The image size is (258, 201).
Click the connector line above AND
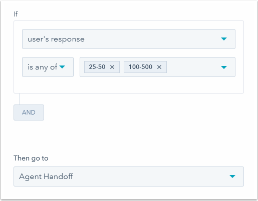point(20,99)
